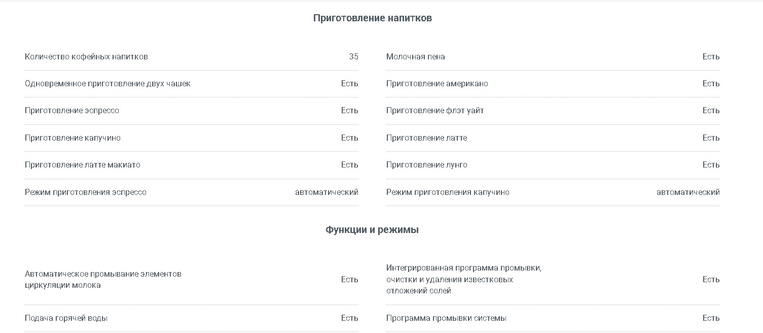Click the 'Приготовление американо' label

click(x=437, y=84)
